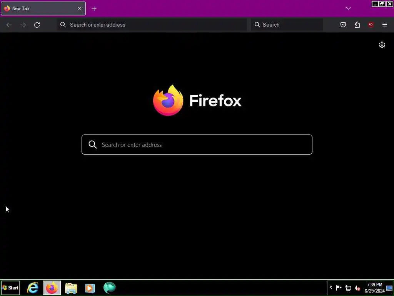Restore down the Firefox window
The width and height of the screenshot is (394, 296).
(382, 4)
